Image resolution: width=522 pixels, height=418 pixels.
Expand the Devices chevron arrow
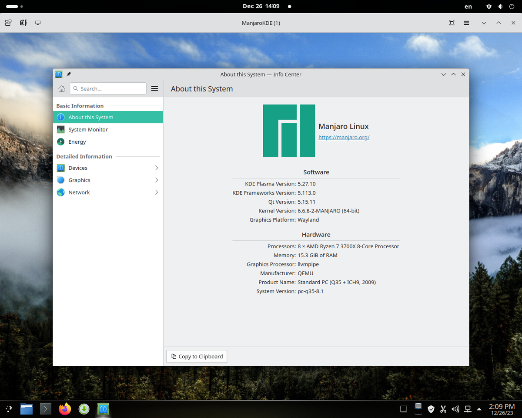pyautogui.click(x=157, y=168)
